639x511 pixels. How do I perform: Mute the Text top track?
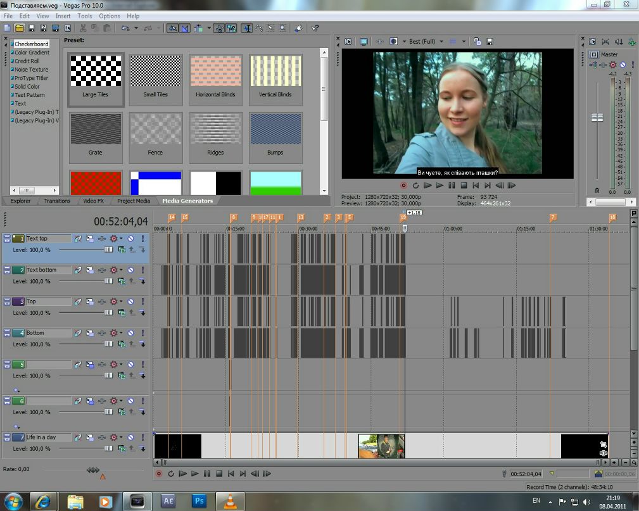click(x=131, y=239)
